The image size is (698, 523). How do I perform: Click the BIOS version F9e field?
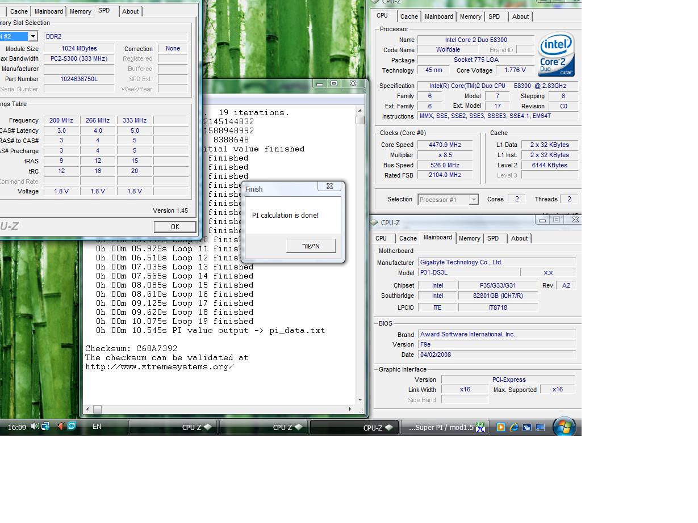[497, 345]
